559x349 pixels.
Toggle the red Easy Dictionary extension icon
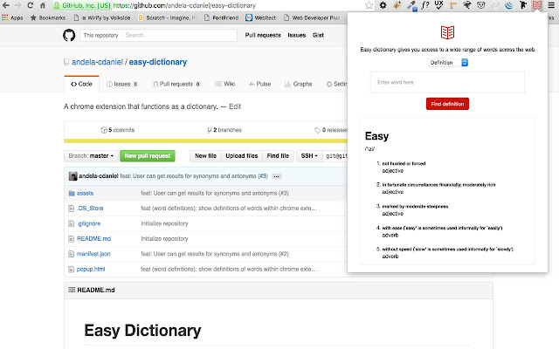pos(537,5)
